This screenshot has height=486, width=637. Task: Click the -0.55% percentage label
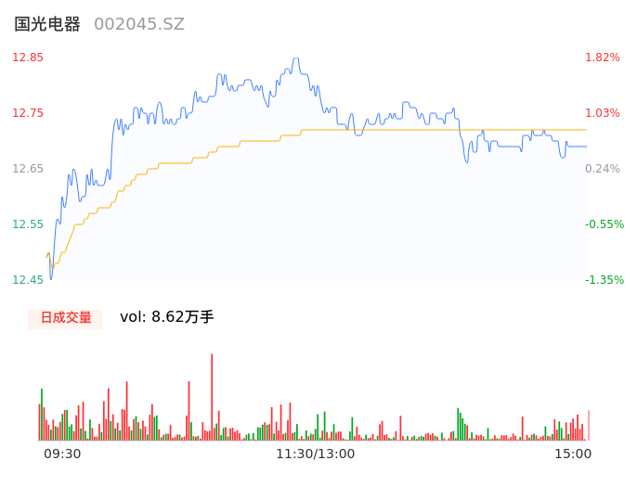pos(603,224)
